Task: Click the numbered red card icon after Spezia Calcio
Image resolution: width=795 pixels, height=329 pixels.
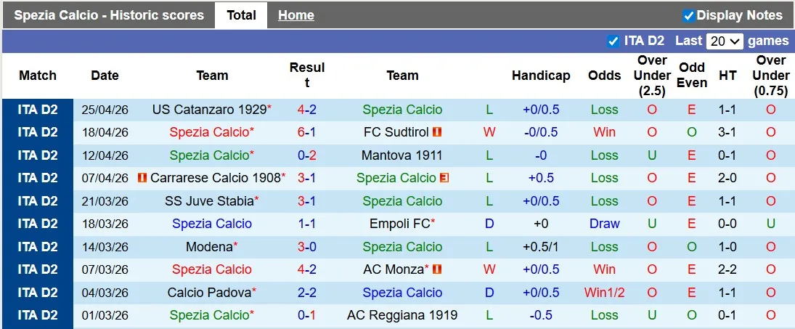Action: pos(444,178)
